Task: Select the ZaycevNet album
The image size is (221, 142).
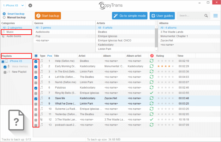Action: [189, 41]
